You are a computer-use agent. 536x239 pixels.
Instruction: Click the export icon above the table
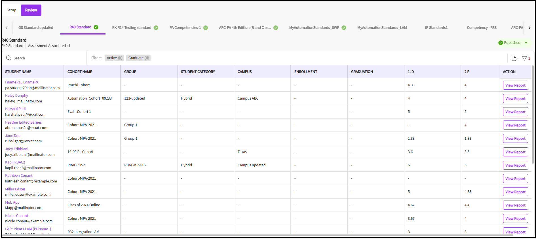click(x=514, y=58)
